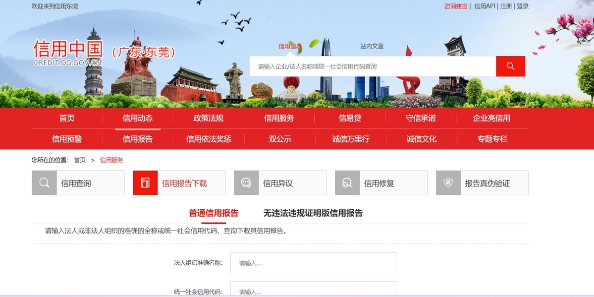594x297 pixels.
Task: Focus the main enterprise search box
Action: [x=373, y=66]
